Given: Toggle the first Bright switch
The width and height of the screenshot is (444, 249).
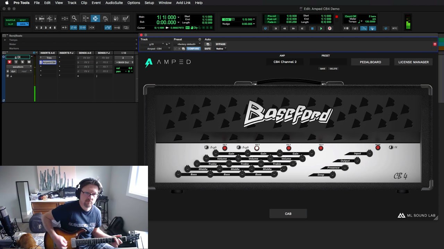Looking at the screenshot, I should tap(207, 147).
